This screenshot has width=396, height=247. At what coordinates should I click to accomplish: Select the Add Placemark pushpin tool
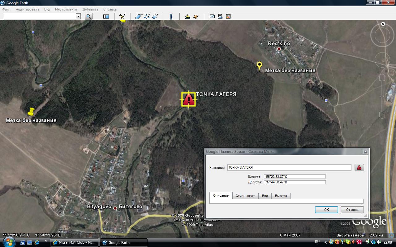(123, 17)
